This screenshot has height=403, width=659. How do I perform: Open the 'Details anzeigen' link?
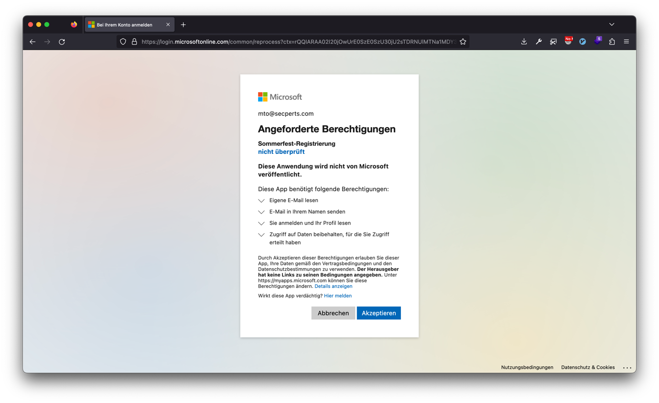point(334,286)
